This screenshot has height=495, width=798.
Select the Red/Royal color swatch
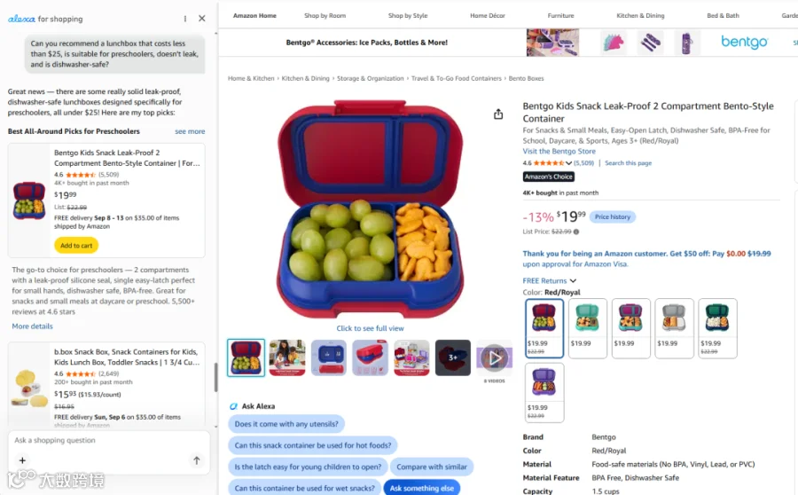coord(544,328)
